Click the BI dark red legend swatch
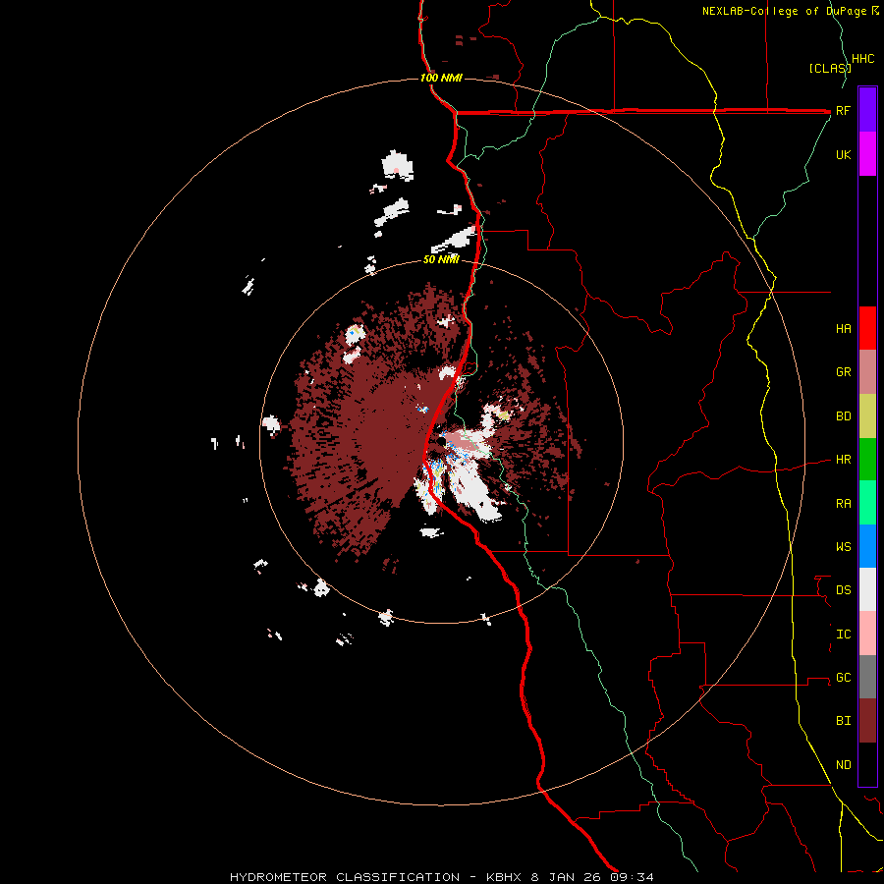This screenshot has height=884, width=884. pos(867,721)
